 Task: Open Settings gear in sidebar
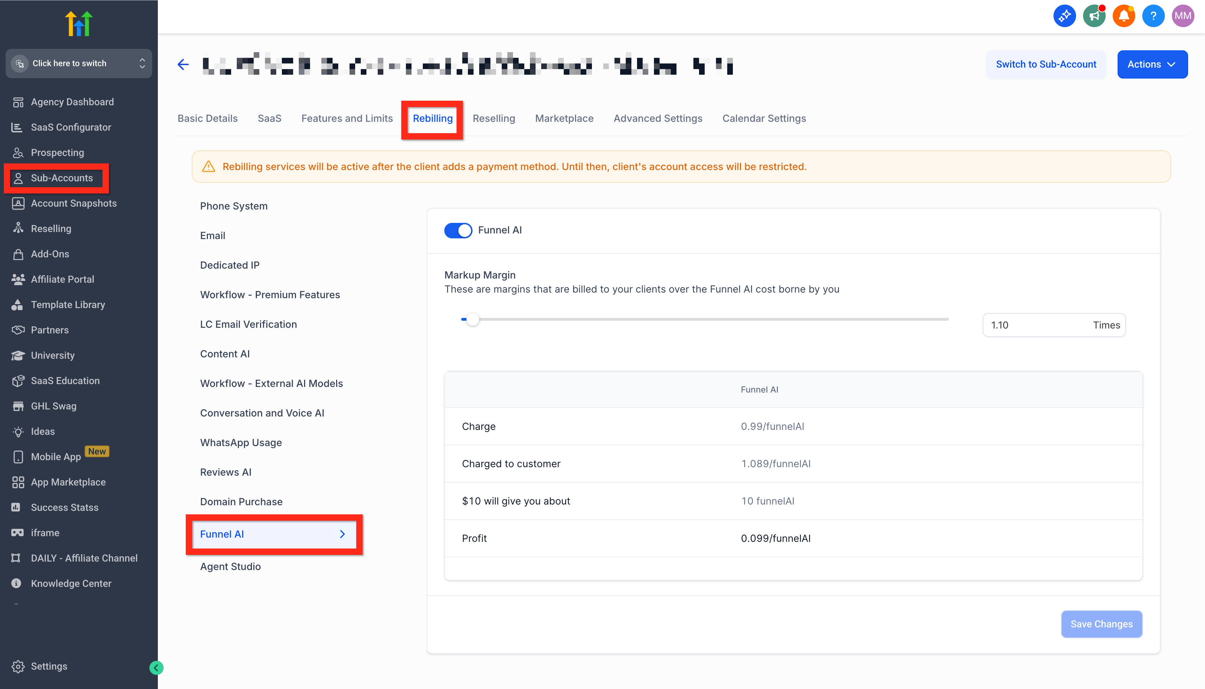coord(18,666)
